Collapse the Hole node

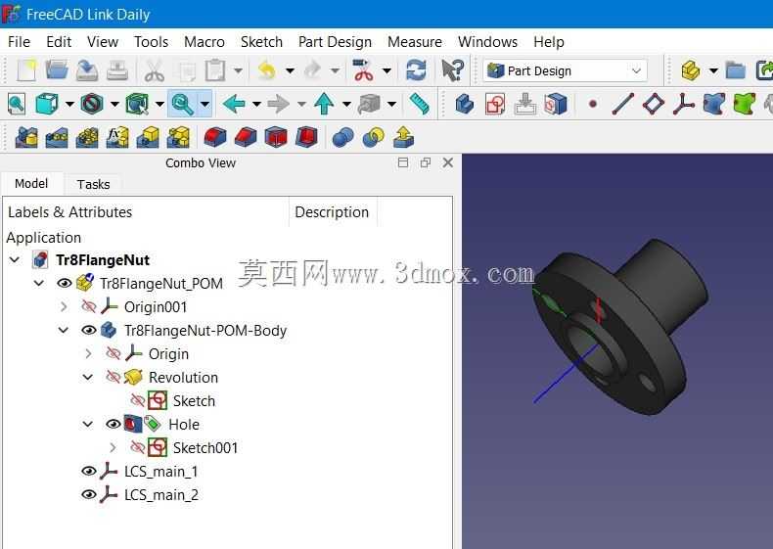coord(88,424)
